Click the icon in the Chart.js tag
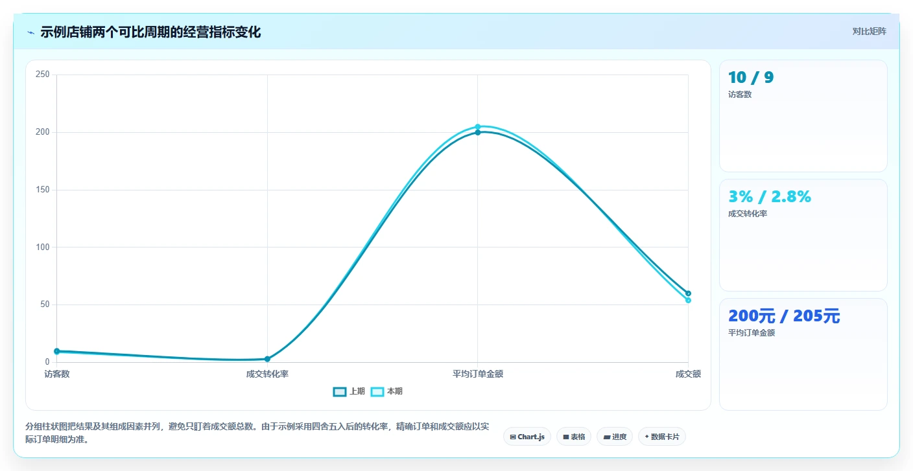This screenshot has height=471, width=913. pyautogui.click(x=513, y=437)
